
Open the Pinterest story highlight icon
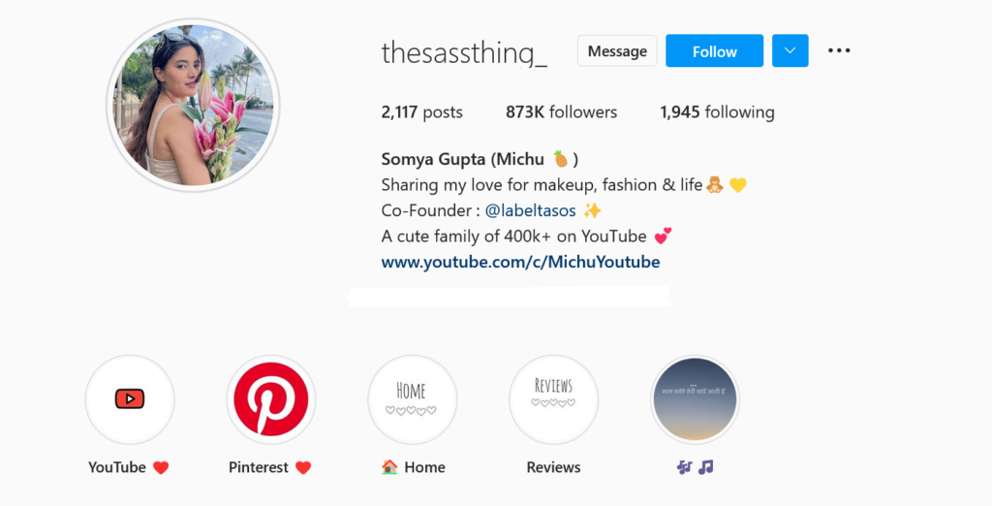click(271, 398)
